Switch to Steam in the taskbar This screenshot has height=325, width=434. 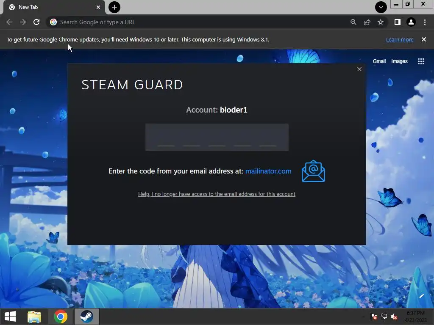(86, 317)
